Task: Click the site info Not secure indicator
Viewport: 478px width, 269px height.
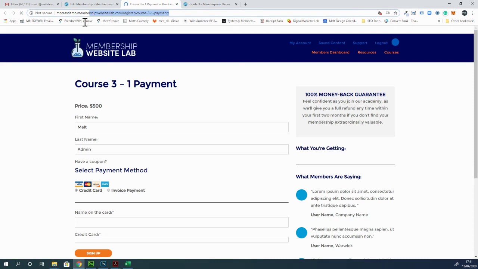Action: coord(41,13)
